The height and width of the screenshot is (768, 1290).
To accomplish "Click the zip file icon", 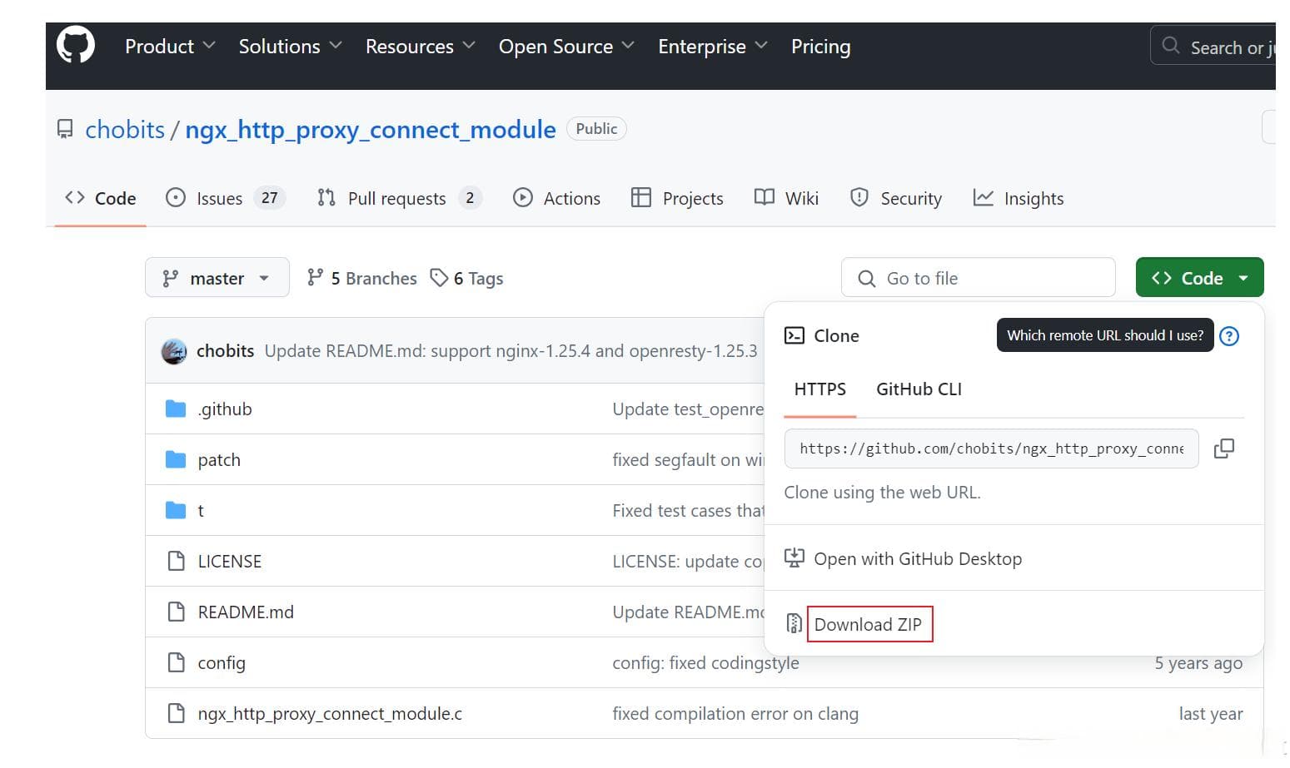I will (x=794, y=623).
